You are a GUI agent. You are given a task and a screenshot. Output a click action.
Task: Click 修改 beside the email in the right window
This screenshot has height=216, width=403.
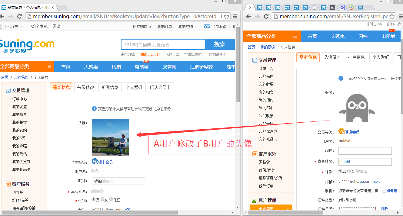coord(377,182)
